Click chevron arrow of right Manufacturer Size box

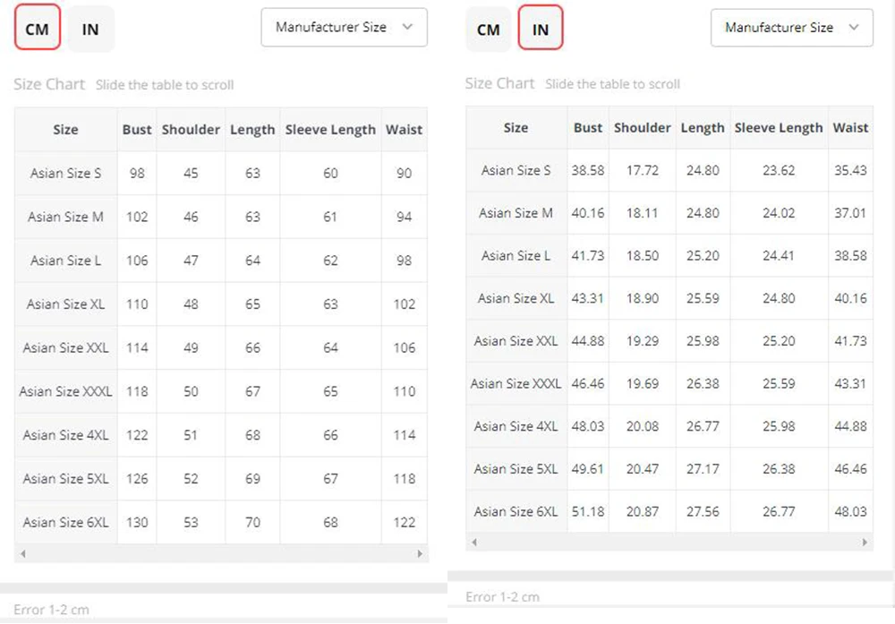[x=853, y=28]
